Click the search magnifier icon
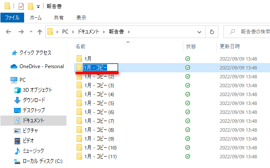The height and width of the screenshot is (168, 270). tap(232, 32)
